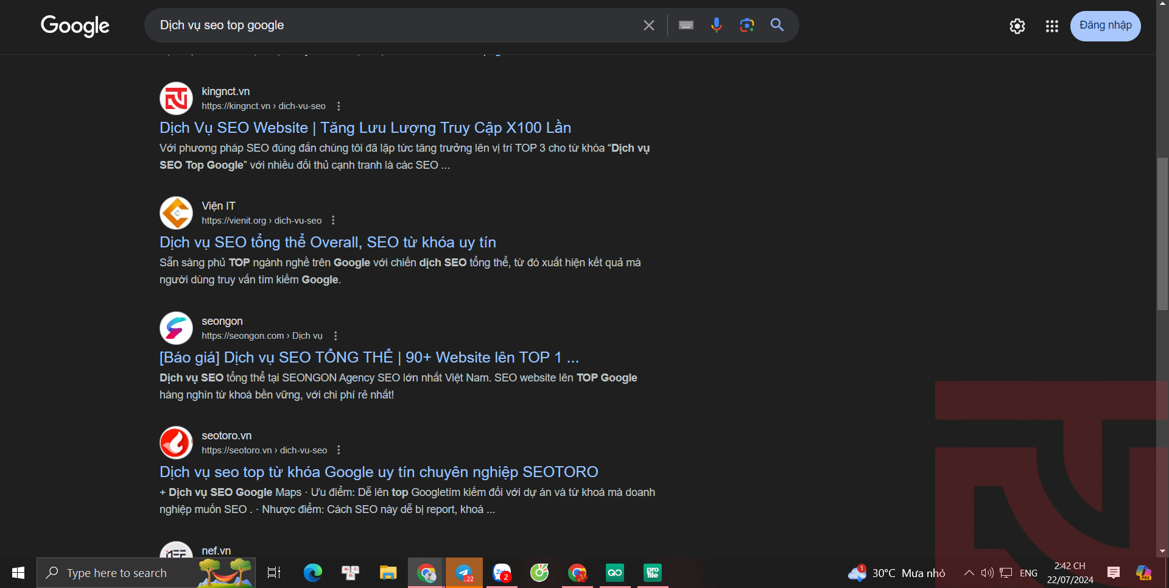1169x588 pixels.
Task: Click the kingnct.vn site favicon
Action: coord(176,98)
